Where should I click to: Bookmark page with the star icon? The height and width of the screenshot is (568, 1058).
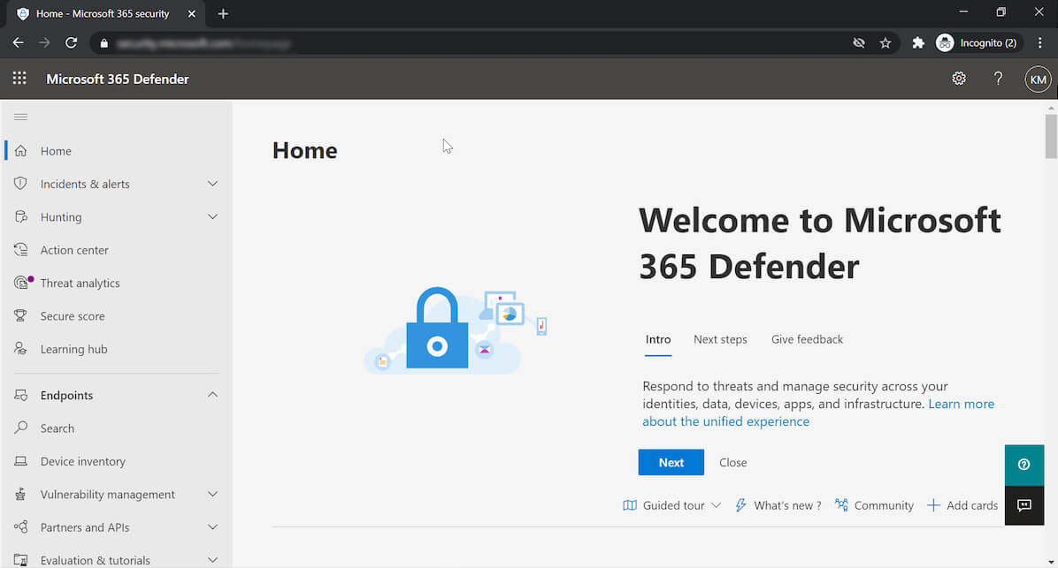(x=885, y=43)
